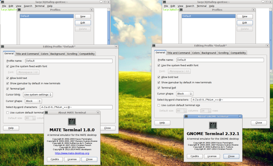Click Select-by-word characters field in left dialog
Viewport: 273px width, 166px height.
click(x=76, y=107)
